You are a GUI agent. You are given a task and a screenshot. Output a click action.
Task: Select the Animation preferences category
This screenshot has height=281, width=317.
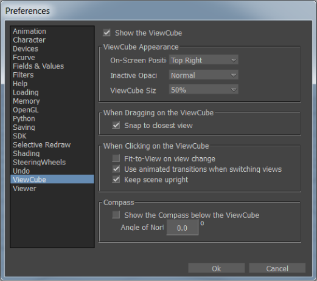click(x=29, y=32)
